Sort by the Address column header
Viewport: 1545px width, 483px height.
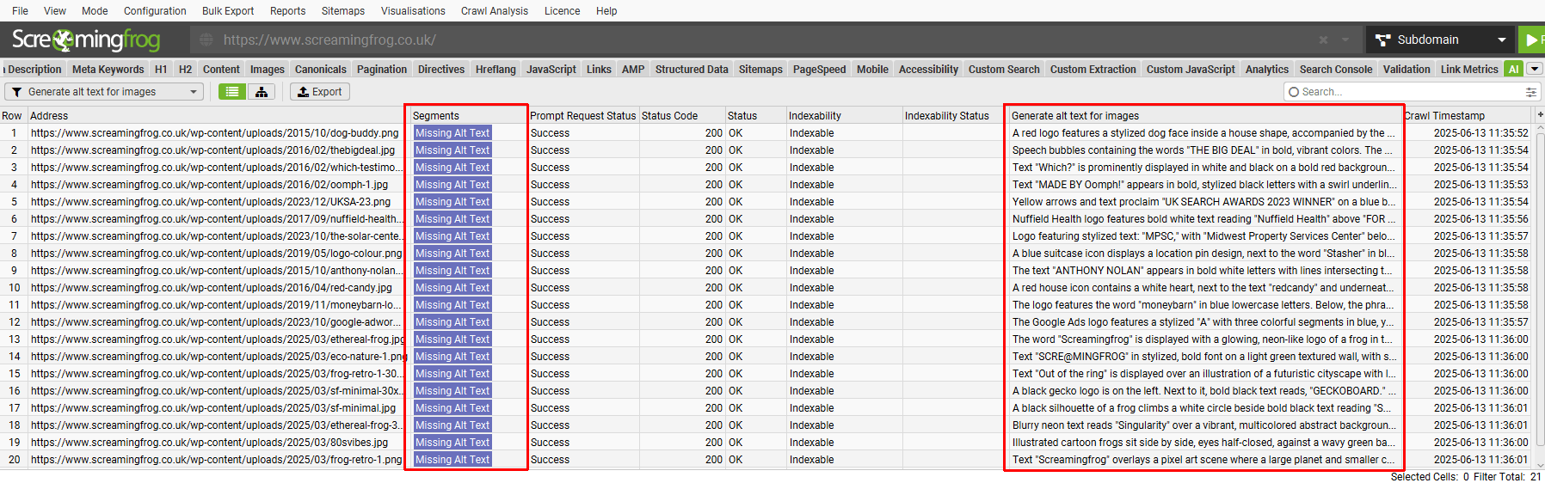215,115
